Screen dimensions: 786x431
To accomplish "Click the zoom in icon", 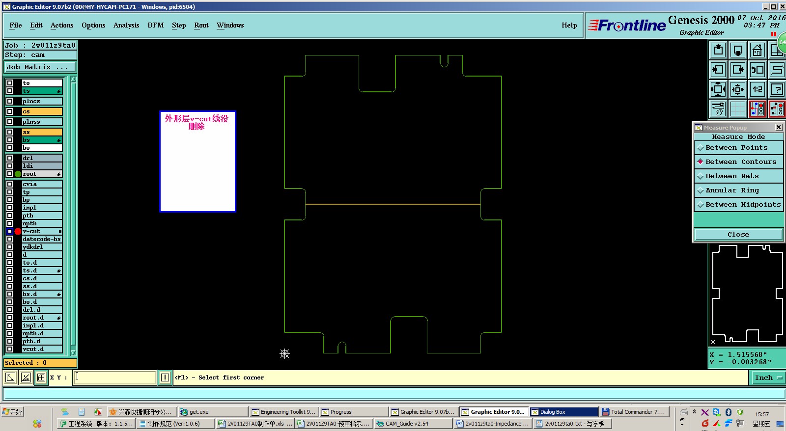I will click(718, 89).
